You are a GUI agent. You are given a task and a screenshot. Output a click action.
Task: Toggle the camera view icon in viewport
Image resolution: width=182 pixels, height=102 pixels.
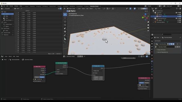pos(148,28)
